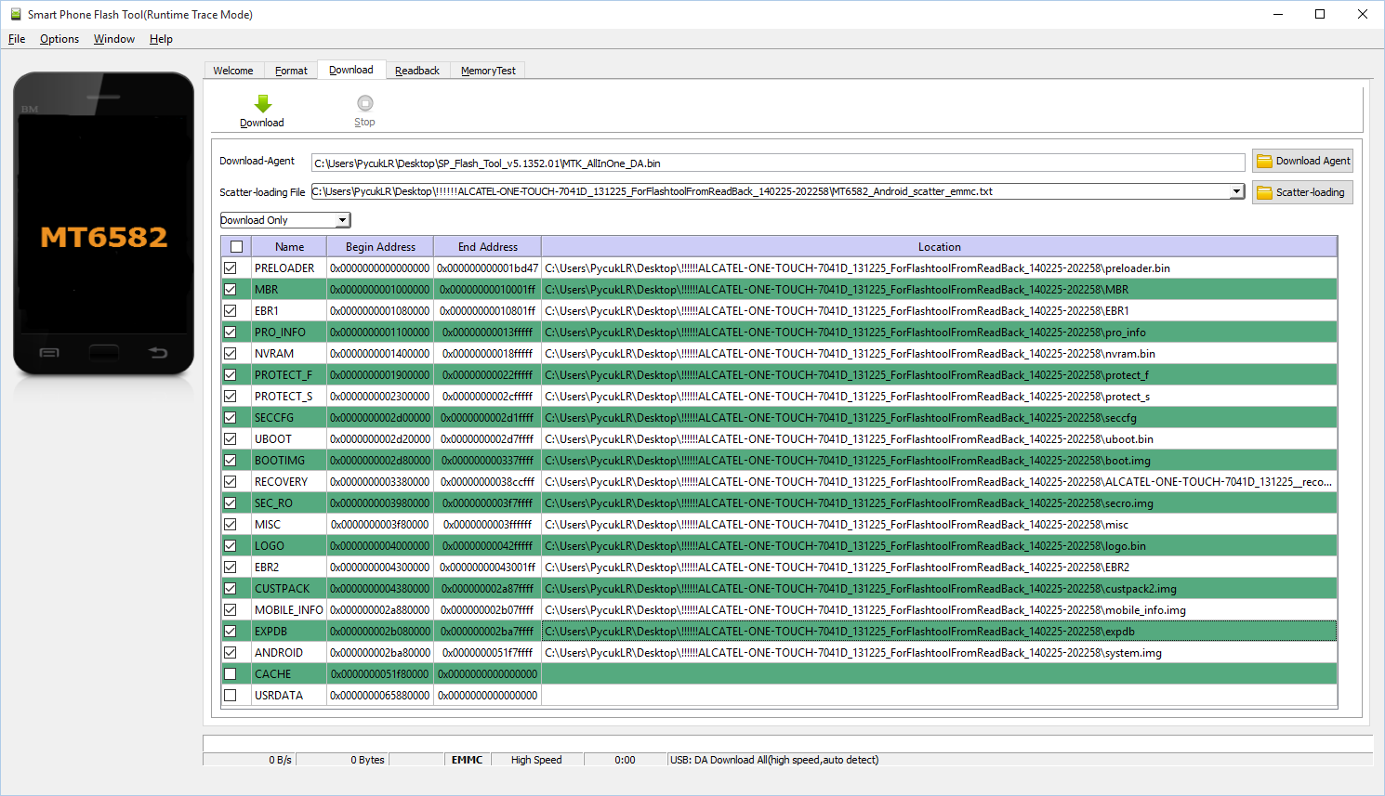1385x796 pixels.
Task: Click the app icon in title bar
Action: click(15, 14)
